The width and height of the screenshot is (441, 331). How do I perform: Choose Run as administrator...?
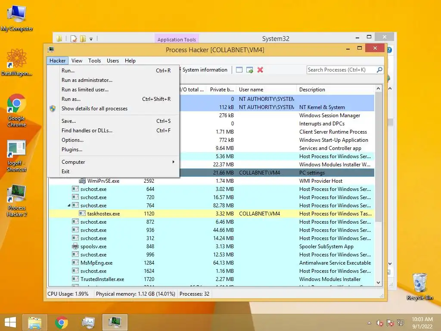tap(120, 80)
